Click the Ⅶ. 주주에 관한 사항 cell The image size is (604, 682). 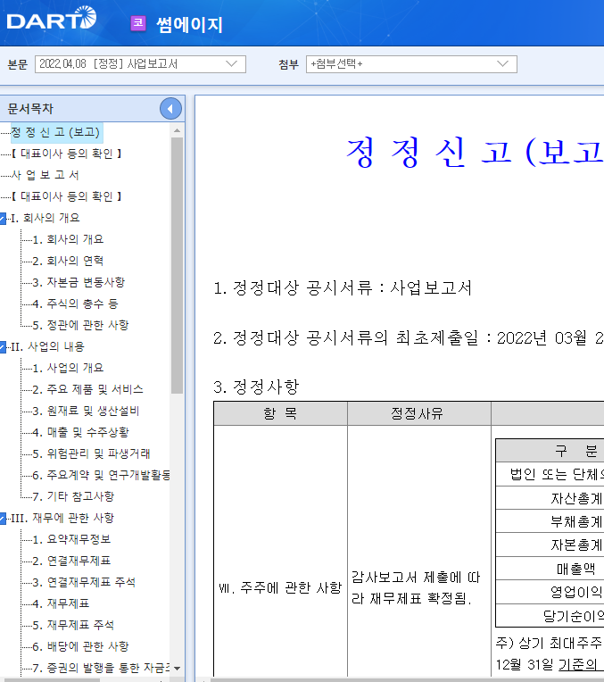280,588
